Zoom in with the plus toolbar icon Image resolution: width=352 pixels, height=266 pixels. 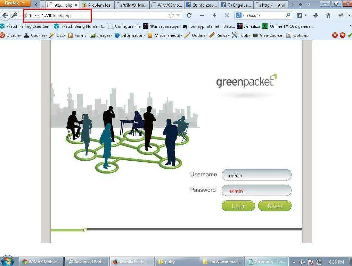(214, 15)
